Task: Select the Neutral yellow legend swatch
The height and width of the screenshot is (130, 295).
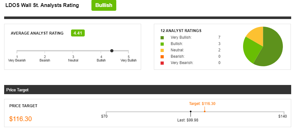Action: [162, 50]
